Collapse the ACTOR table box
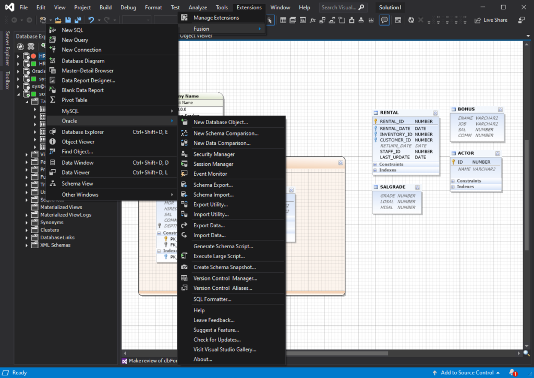 tap(497, 154)
